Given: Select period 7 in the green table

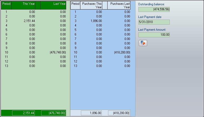Looking at the screenshot, I should [x=6, y=39].
